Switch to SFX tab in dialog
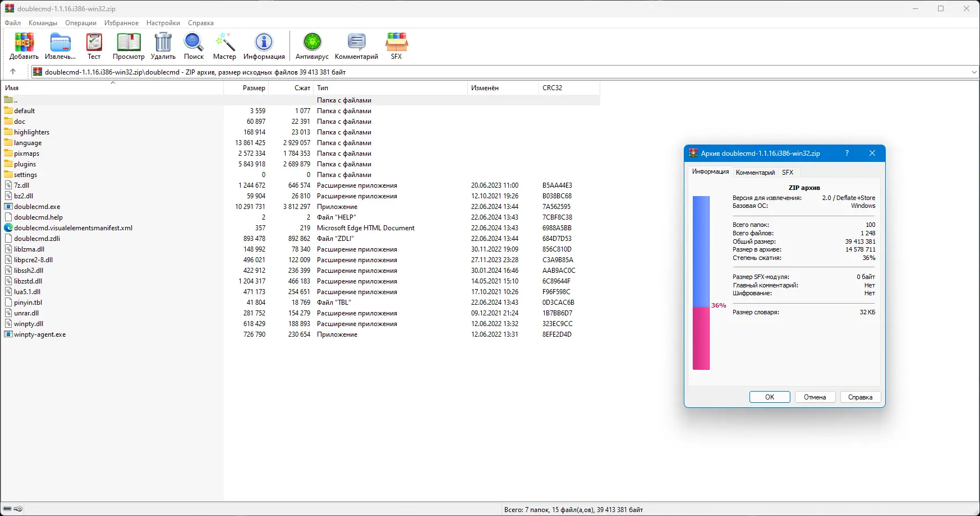Viewport: 980px width, 516px height. click(x=788, y=173)
